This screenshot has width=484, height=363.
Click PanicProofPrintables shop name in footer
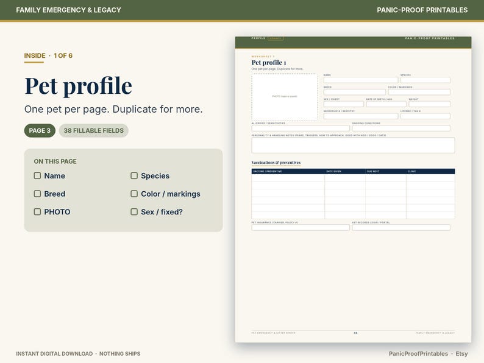tap(418, 354)
